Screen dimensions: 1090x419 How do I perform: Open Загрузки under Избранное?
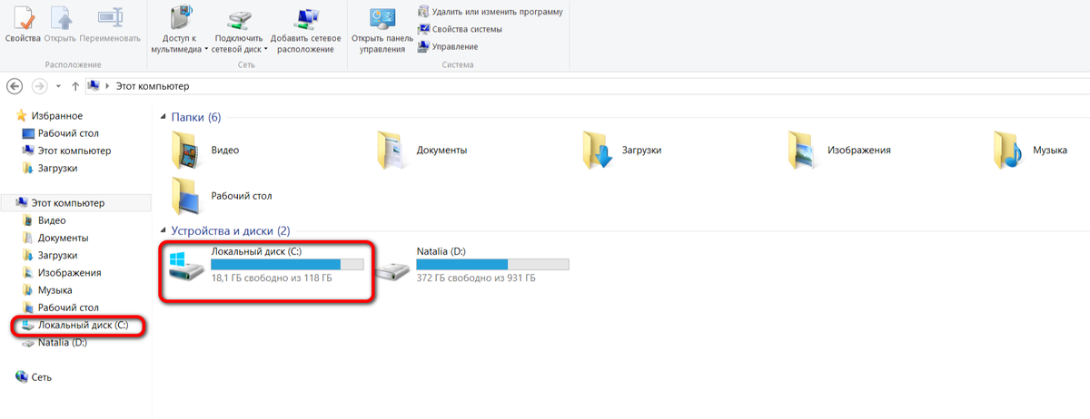(x=50, y=168)
